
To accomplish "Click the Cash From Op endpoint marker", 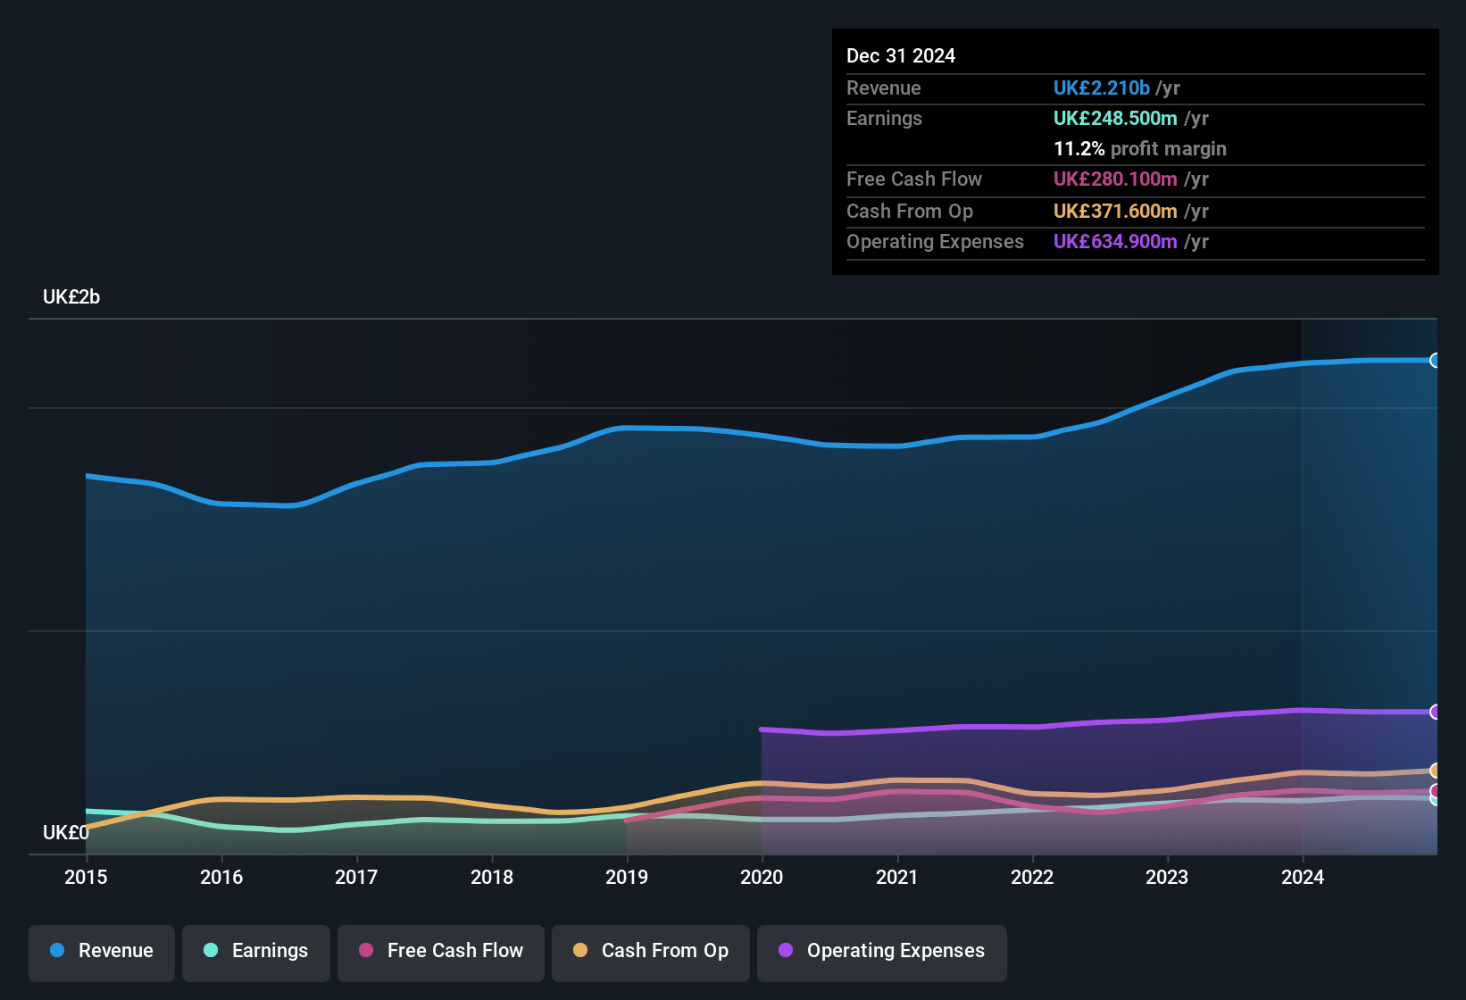I will point(1436,770).
